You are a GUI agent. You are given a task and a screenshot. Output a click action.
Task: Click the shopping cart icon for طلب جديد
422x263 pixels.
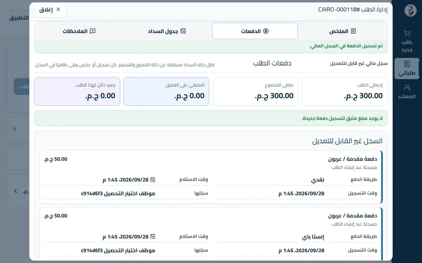click(406, 34)
